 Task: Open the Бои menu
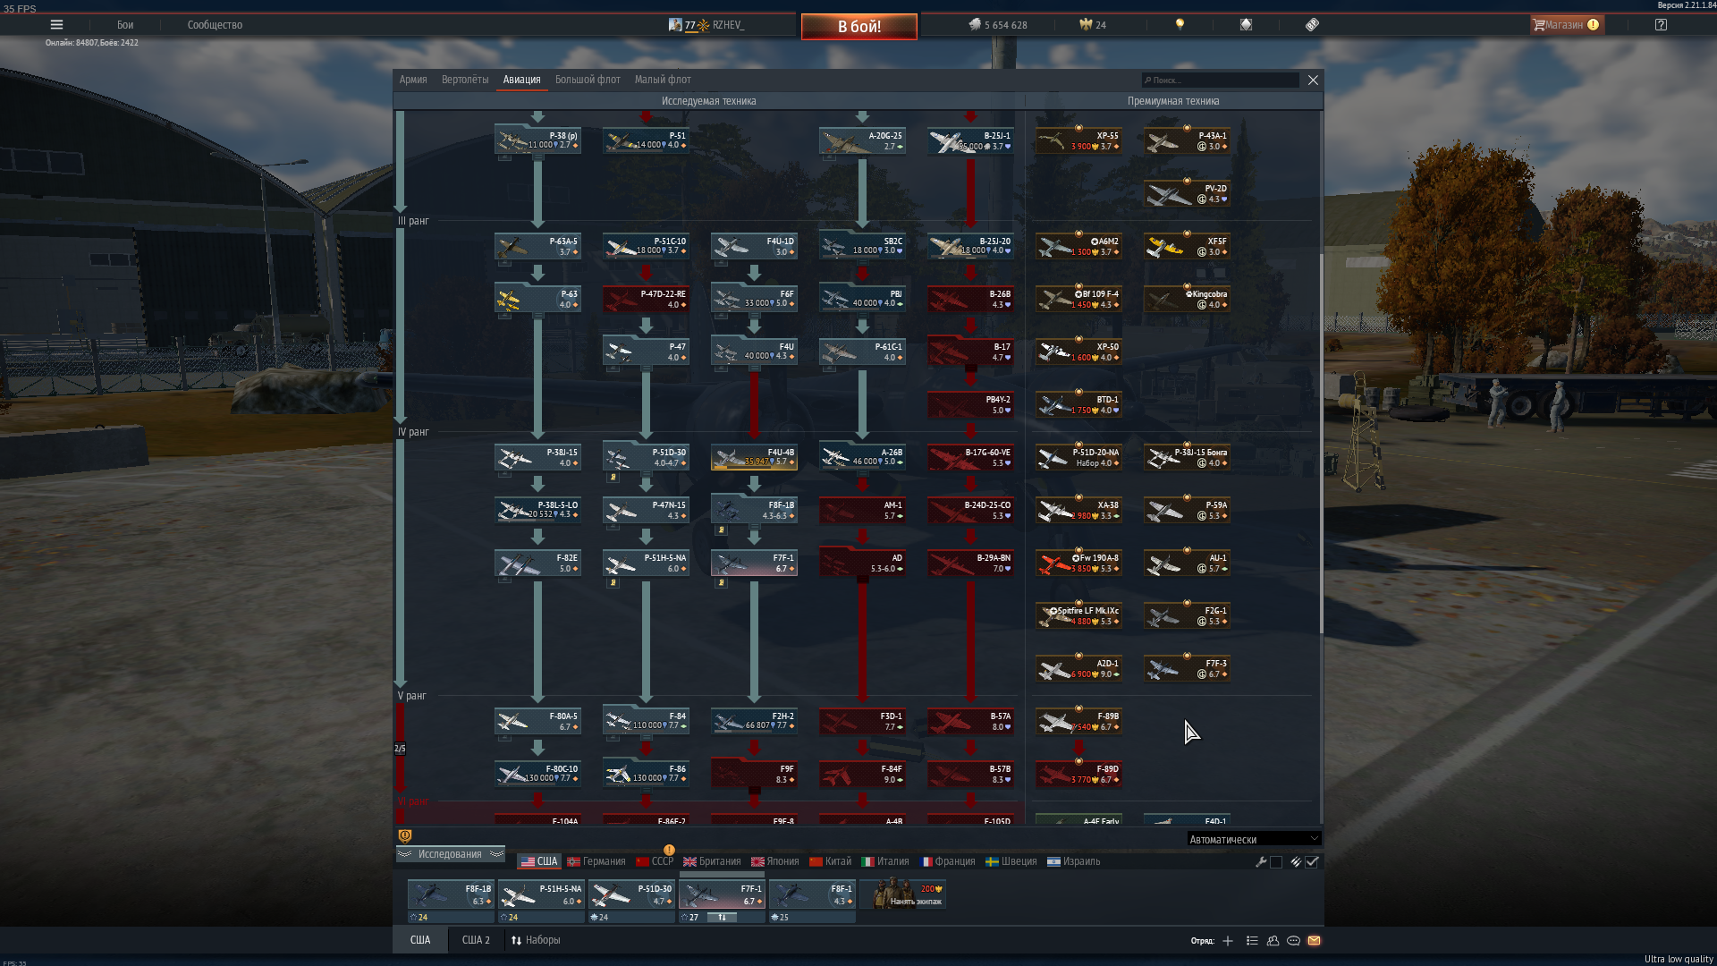[125, 25]
